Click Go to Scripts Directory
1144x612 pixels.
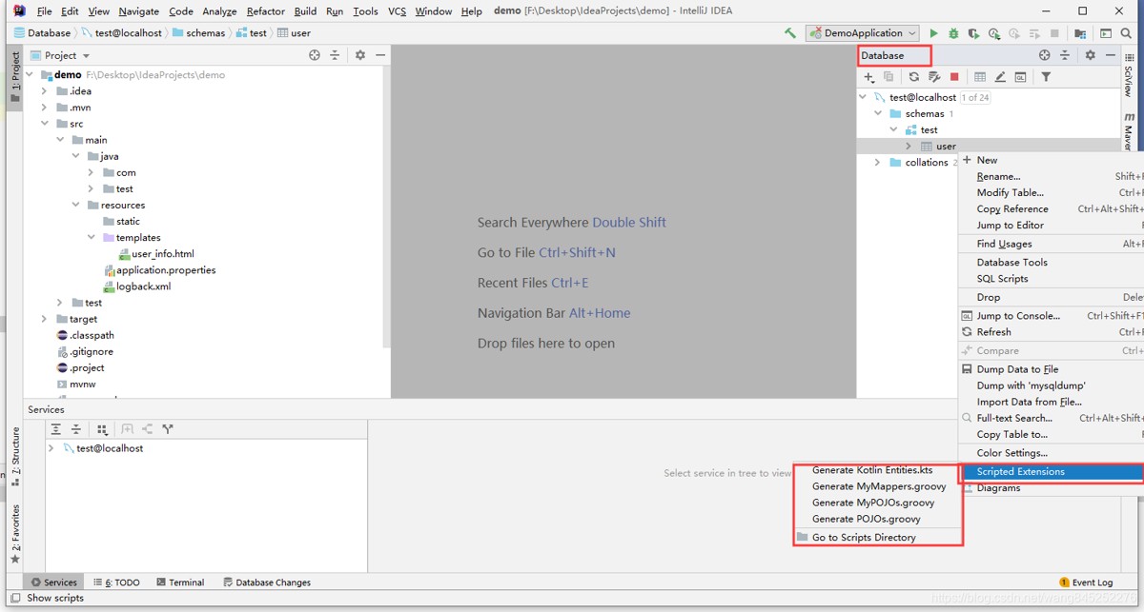(x=863, y=538)
